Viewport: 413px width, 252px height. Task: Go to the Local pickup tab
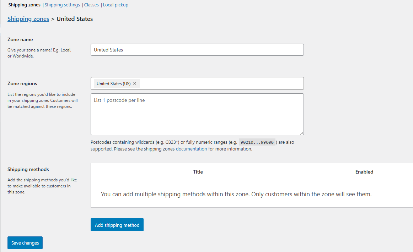point(116,5)
